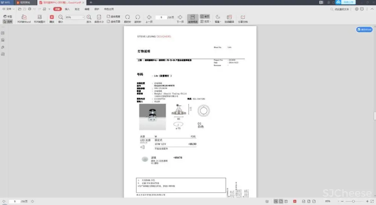Open the 文件 menu
The image size is (376, 205).
pos(7,9)
